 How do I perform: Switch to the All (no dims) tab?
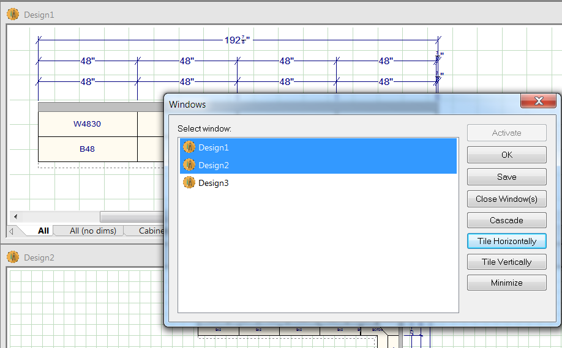(93, 231)
